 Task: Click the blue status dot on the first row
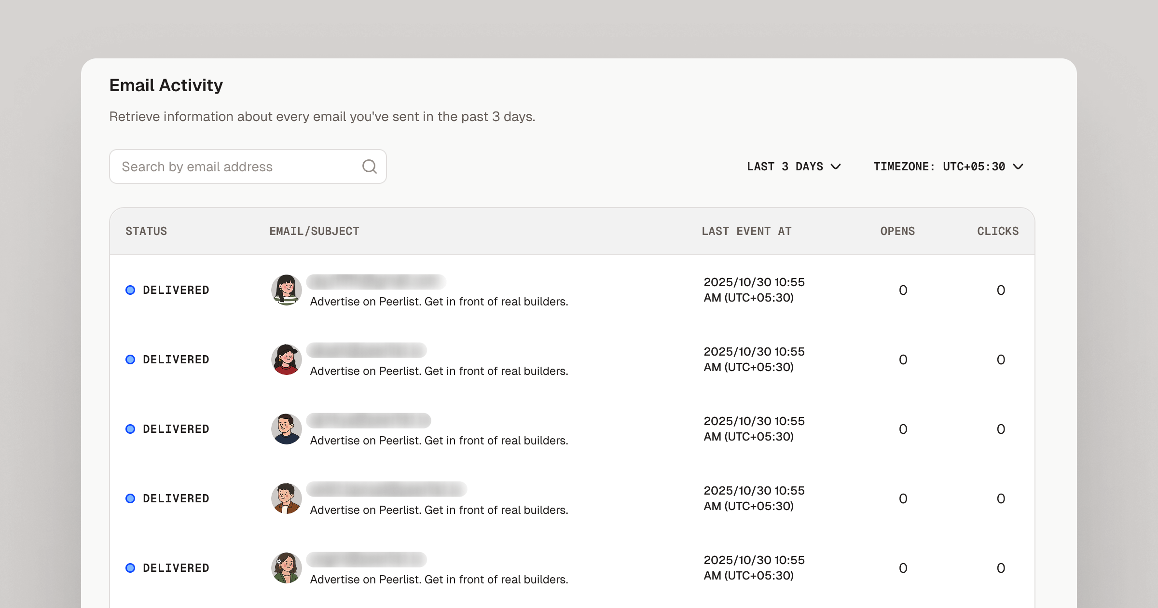click(x=130, y=290)
